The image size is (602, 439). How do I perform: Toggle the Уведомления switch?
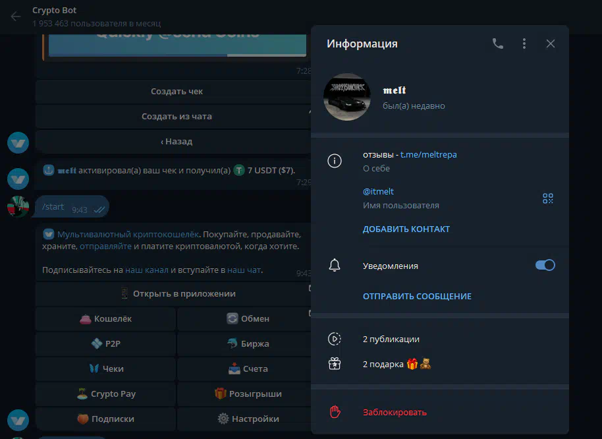click(545, 265)
